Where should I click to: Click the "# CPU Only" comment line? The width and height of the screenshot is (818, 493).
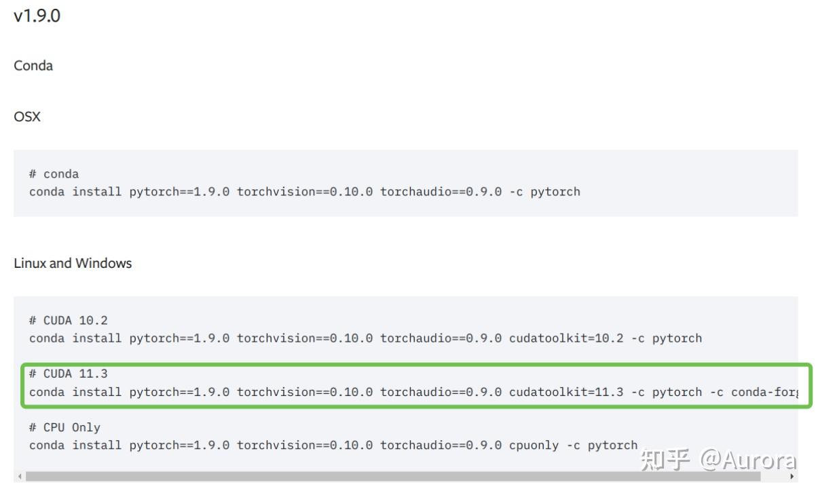click(x=64, y=427)
